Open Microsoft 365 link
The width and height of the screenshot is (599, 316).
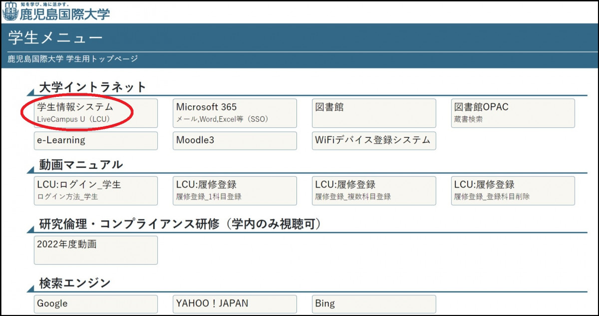[x=235, y=113]
